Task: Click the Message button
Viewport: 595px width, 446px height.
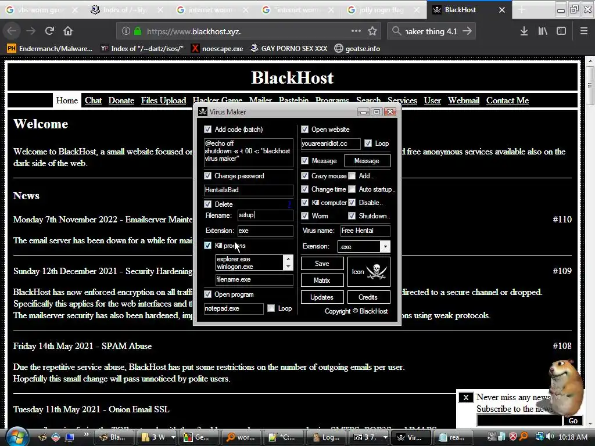Action: tap(367, 161)
